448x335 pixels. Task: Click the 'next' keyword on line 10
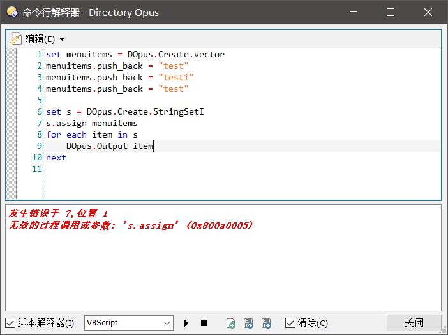point(56,157)
